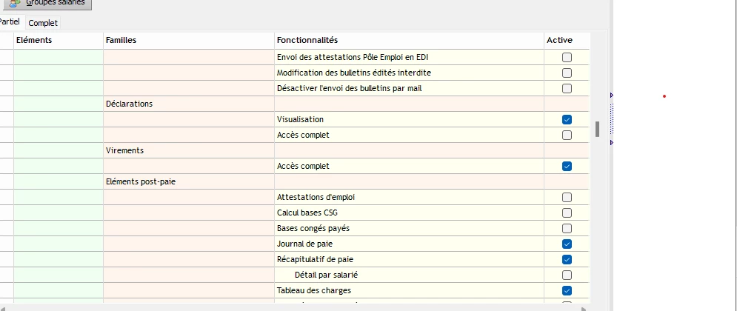Switch to the Complet tab
The image size is (737, 311).
click(x=43, y=23)
